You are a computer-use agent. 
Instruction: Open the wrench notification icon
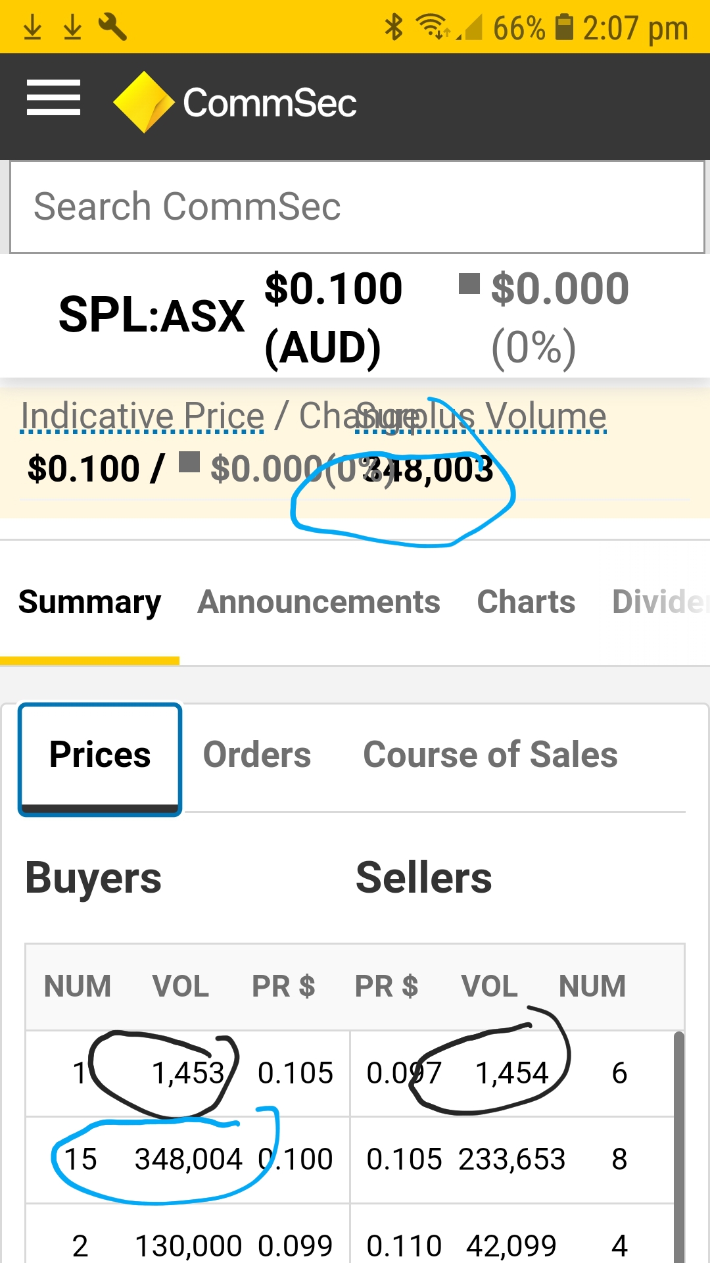click(x=112, y=27)
